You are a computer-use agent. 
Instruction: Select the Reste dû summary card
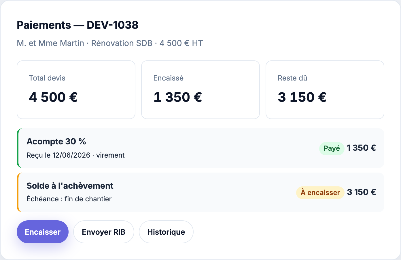click(325, 90)
